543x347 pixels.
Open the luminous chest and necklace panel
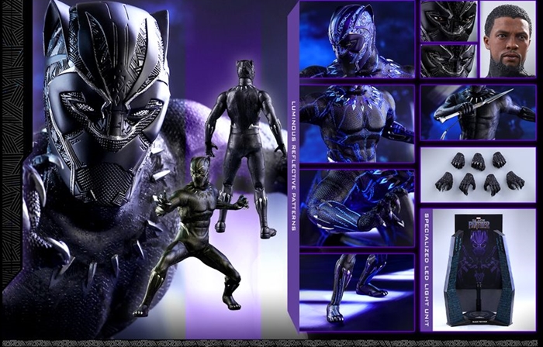coord(357,124)
